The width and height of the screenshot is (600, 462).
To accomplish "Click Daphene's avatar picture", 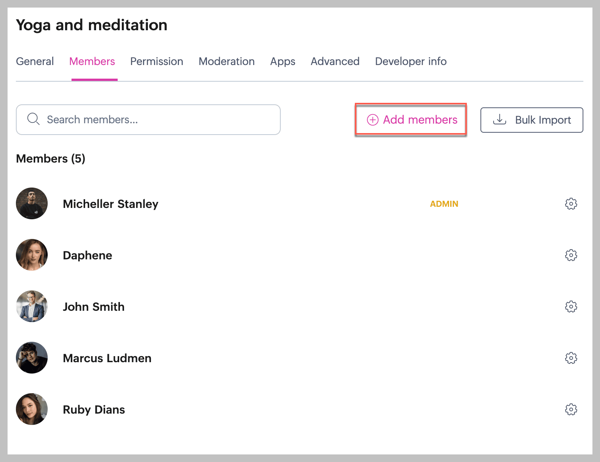I will [x=32, y=255].
